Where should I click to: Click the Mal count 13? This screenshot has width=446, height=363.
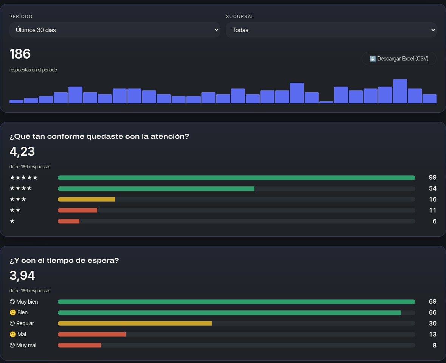(x=433, y=334)
